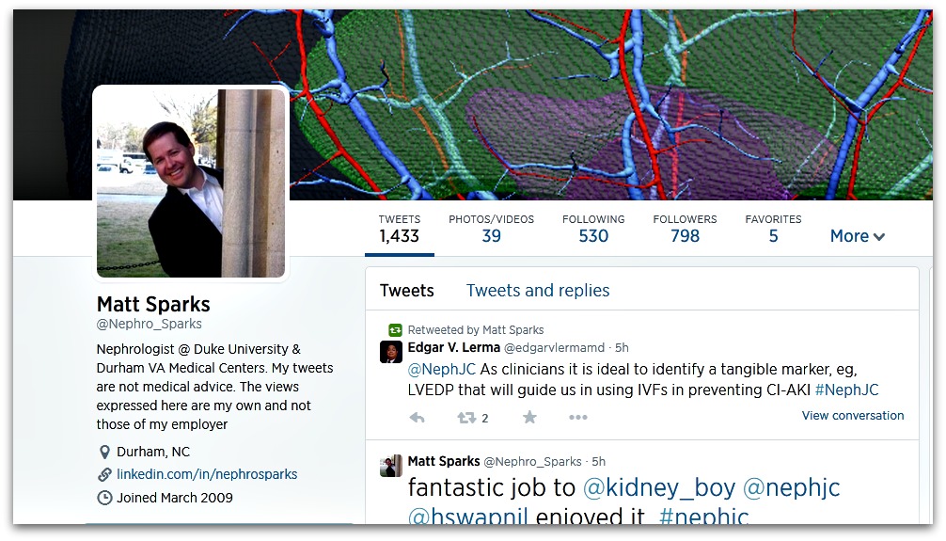Screen dimensions: 946x541
Task: Open Matt Sparks' small tweet avatar
Action: tap(391, 466)
